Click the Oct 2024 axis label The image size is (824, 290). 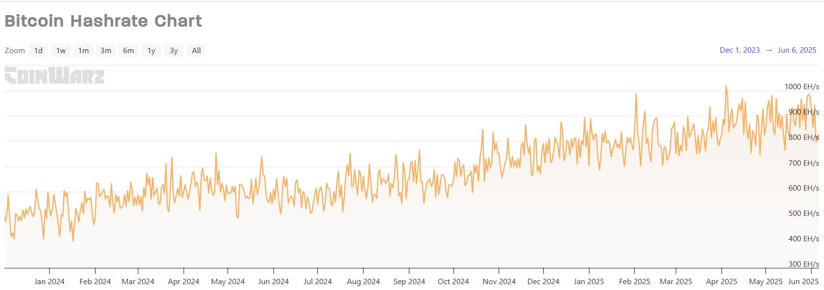point(453,281)
